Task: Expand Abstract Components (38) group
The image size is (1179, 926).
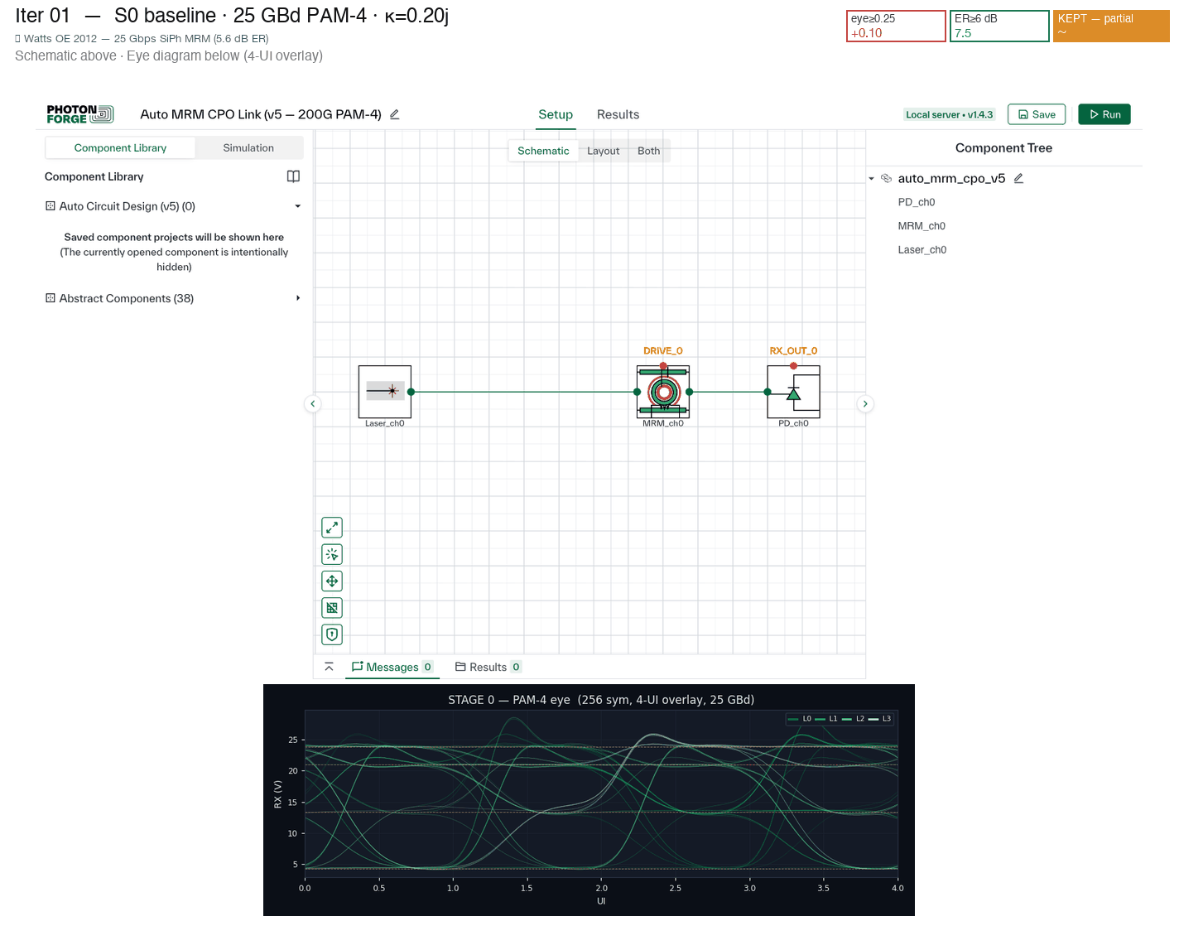Action: coord(298,298)
